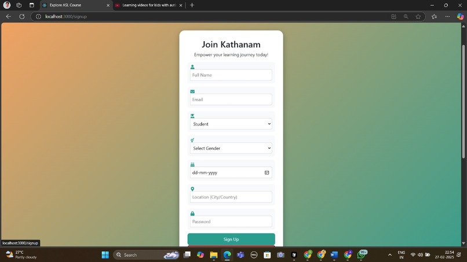
Task: Open the zoom icon in address bar
Action: pos(406,17)
